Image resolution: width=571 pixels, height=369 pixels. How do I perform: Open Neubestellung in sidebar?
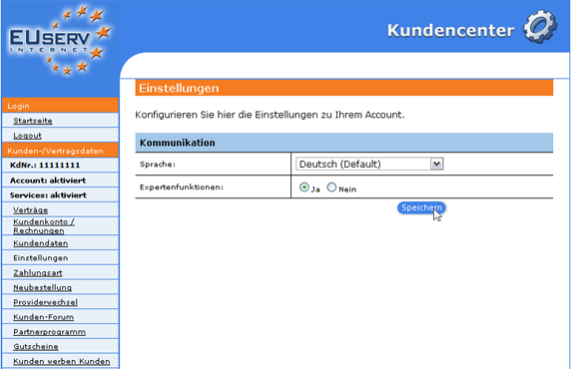tap(42, 287)
